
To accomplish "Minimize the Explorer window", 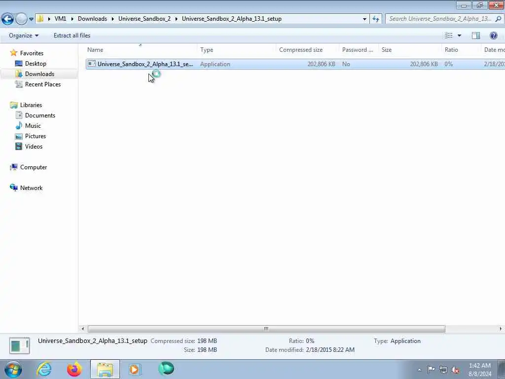I will (464, 5).
